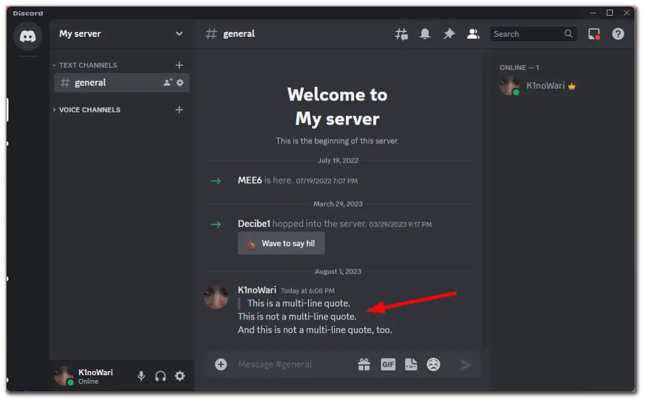
Task: Toggle the member list icon
Action: (x=473, y=34)
